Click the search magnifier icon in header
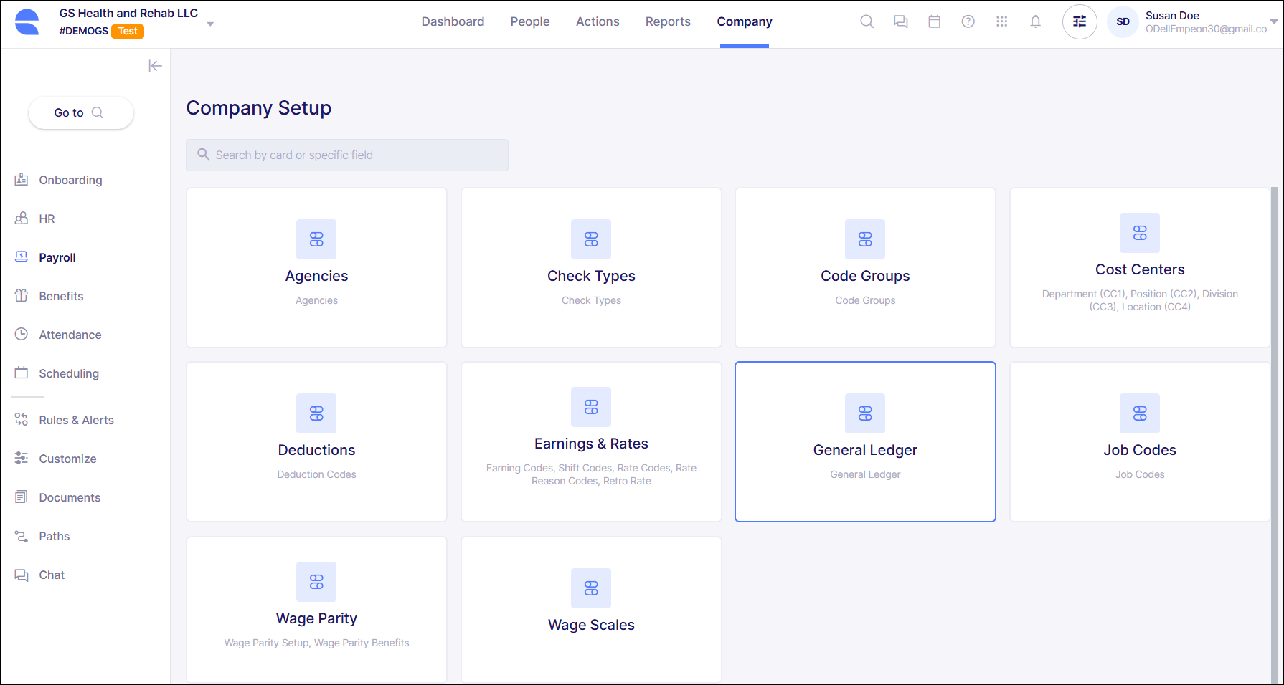The width and height of the screenshot is (1284, 685). tap(867, 21)
